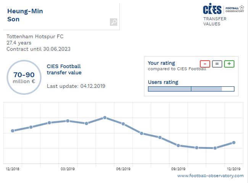Image resolution: width=248 pixels, height=183 pixels.
Task: Click the CIES Football Observatory logo
Action: tap(223, 9)
